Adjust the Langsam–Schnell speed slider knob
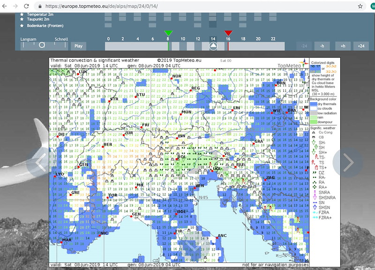The image size is (375, 270). click(x=42, y=45)
